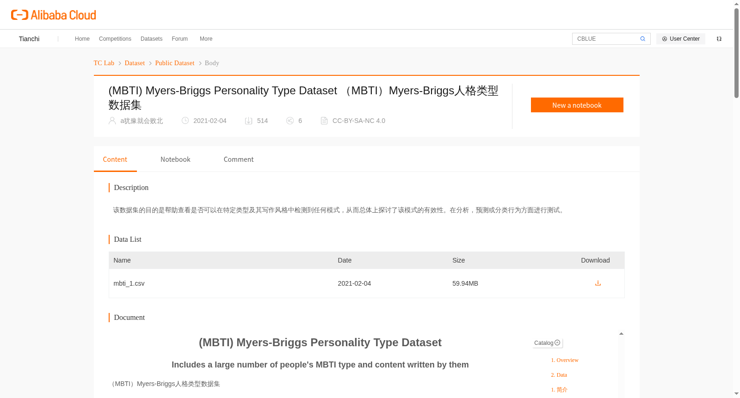
Task: Switch to the Comment tab
Action: [239, 159]
